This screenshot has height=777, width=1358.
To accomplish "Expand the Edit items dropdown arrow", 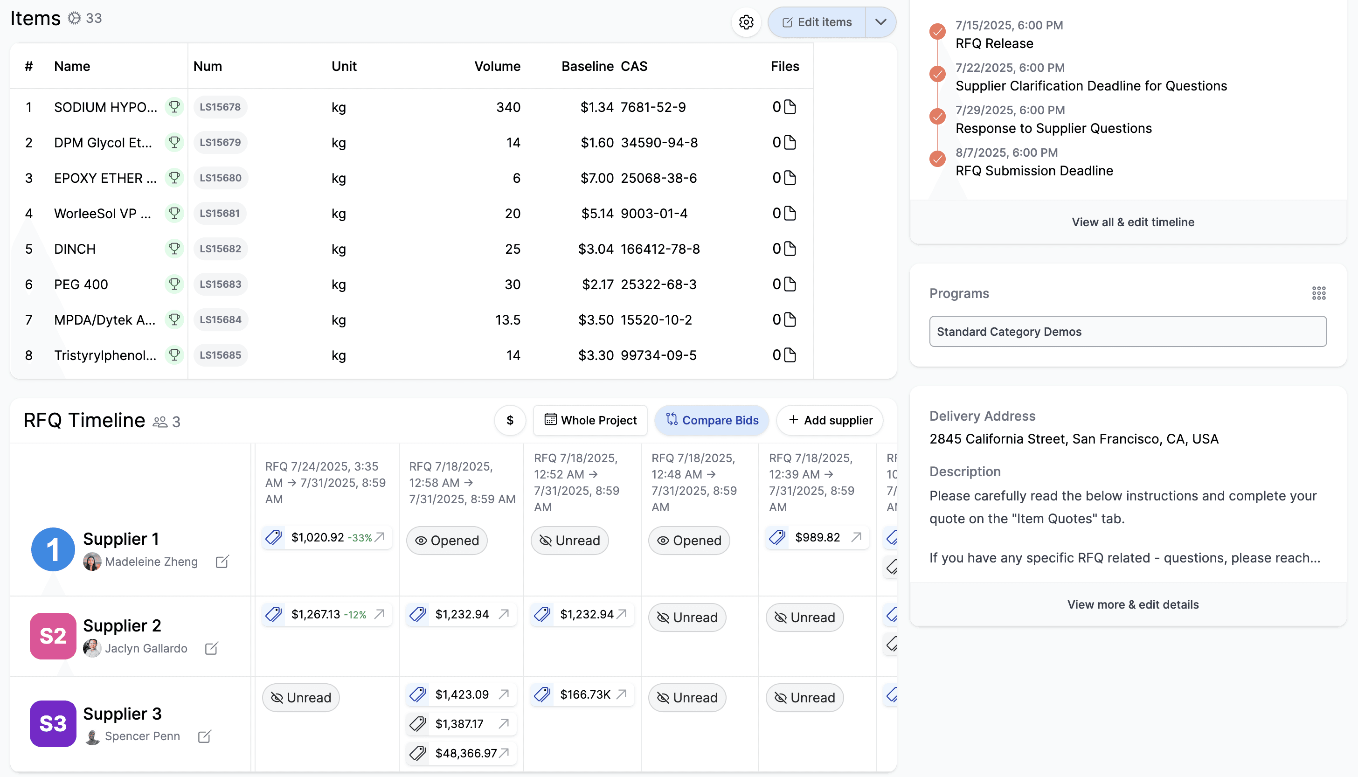I will click(x=880, y=22).
